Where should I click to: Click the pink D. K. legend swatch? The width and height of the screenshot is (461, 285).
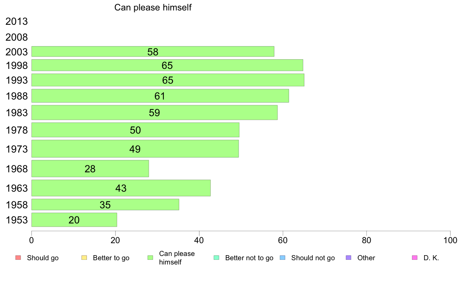tap(415, 258)
